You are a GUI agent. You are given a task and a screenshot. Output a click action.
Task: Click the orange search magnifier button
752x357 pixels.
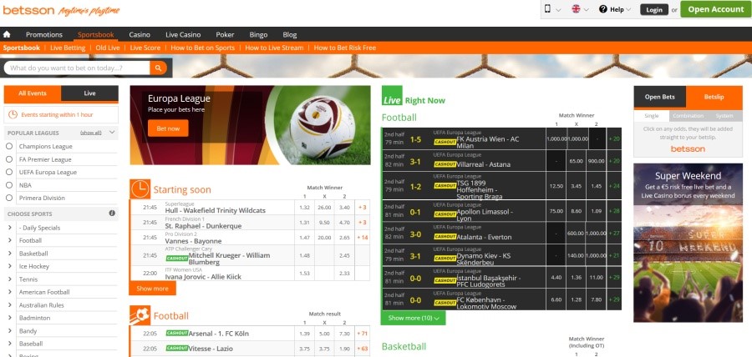click(158, 68)
